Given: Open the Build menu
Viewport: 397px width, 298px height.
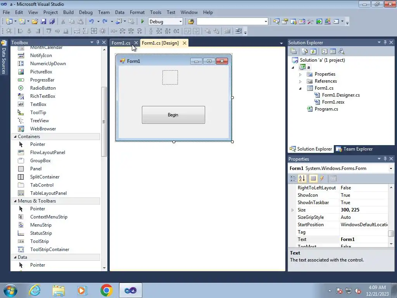Looking at the screenshot, I should (68, 12).
